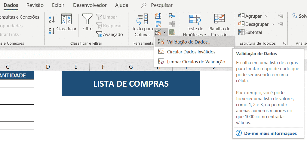Click the Reaplicar filter button

109,25
